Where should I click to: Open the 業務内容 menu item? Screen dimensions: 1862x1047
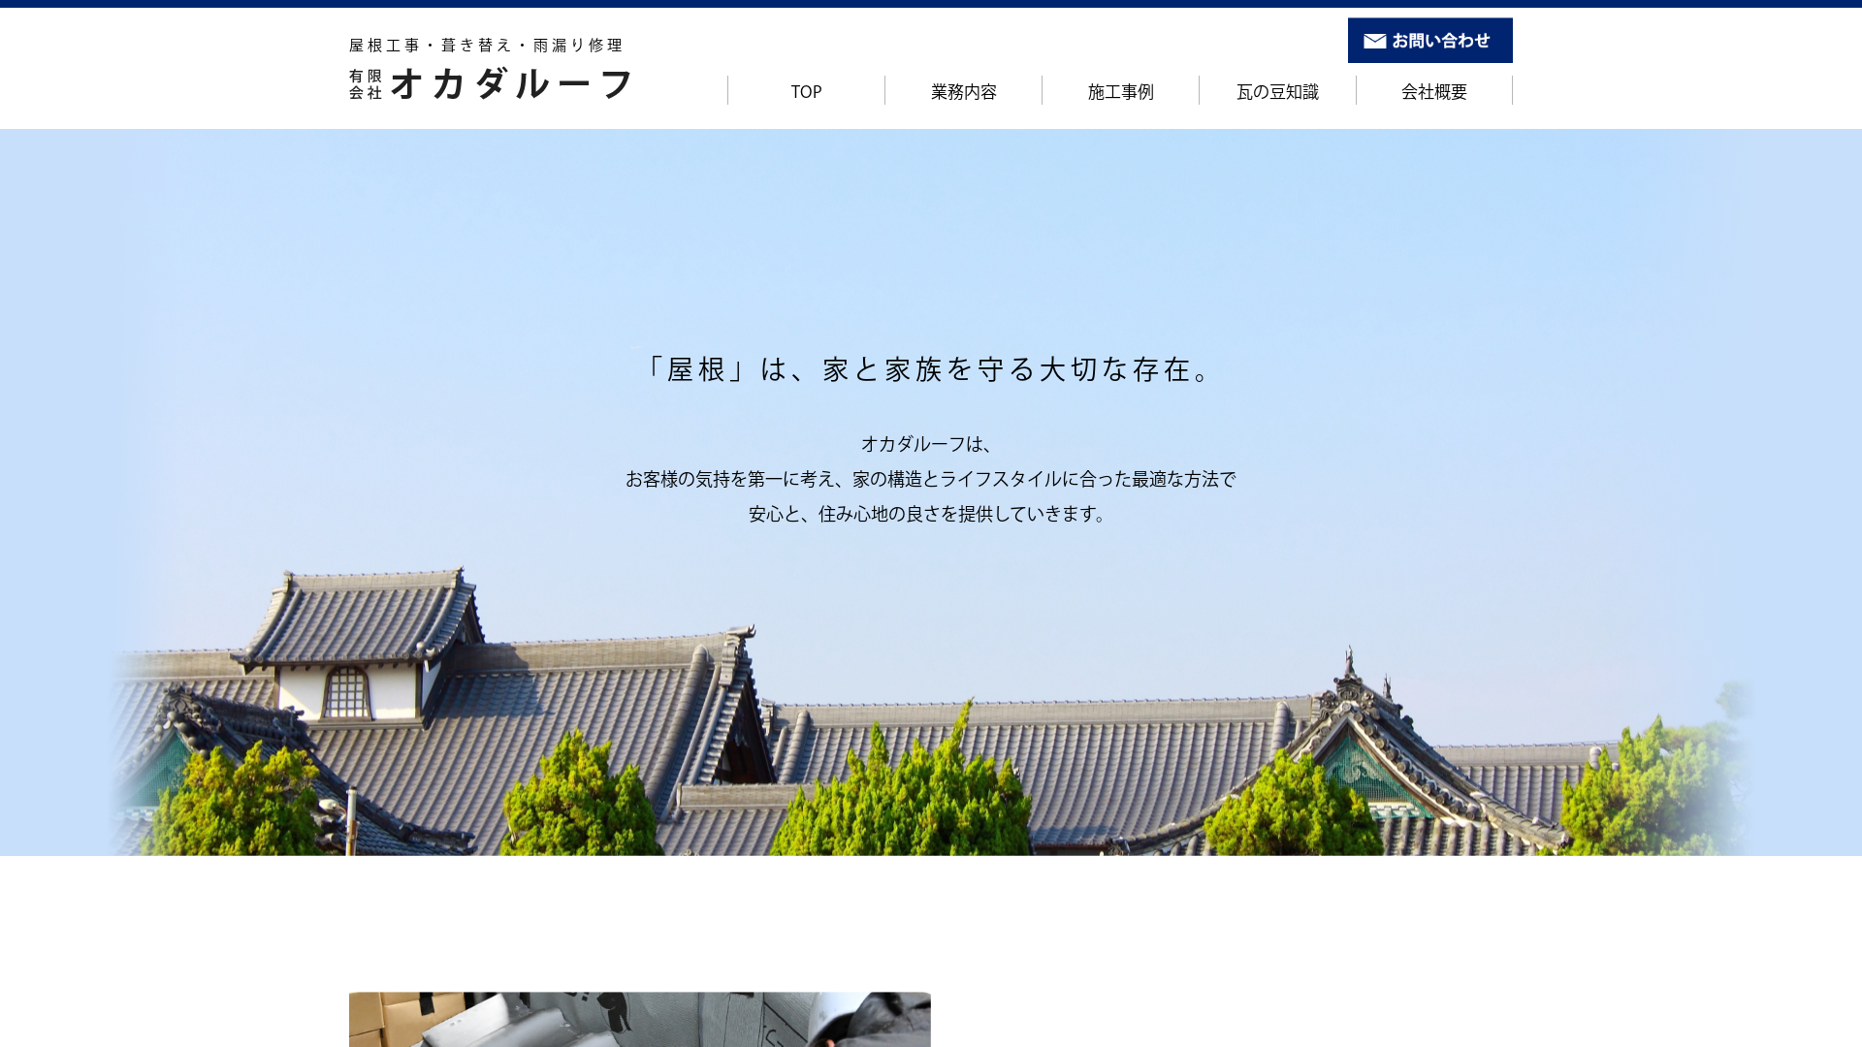[x=963, y=91]
